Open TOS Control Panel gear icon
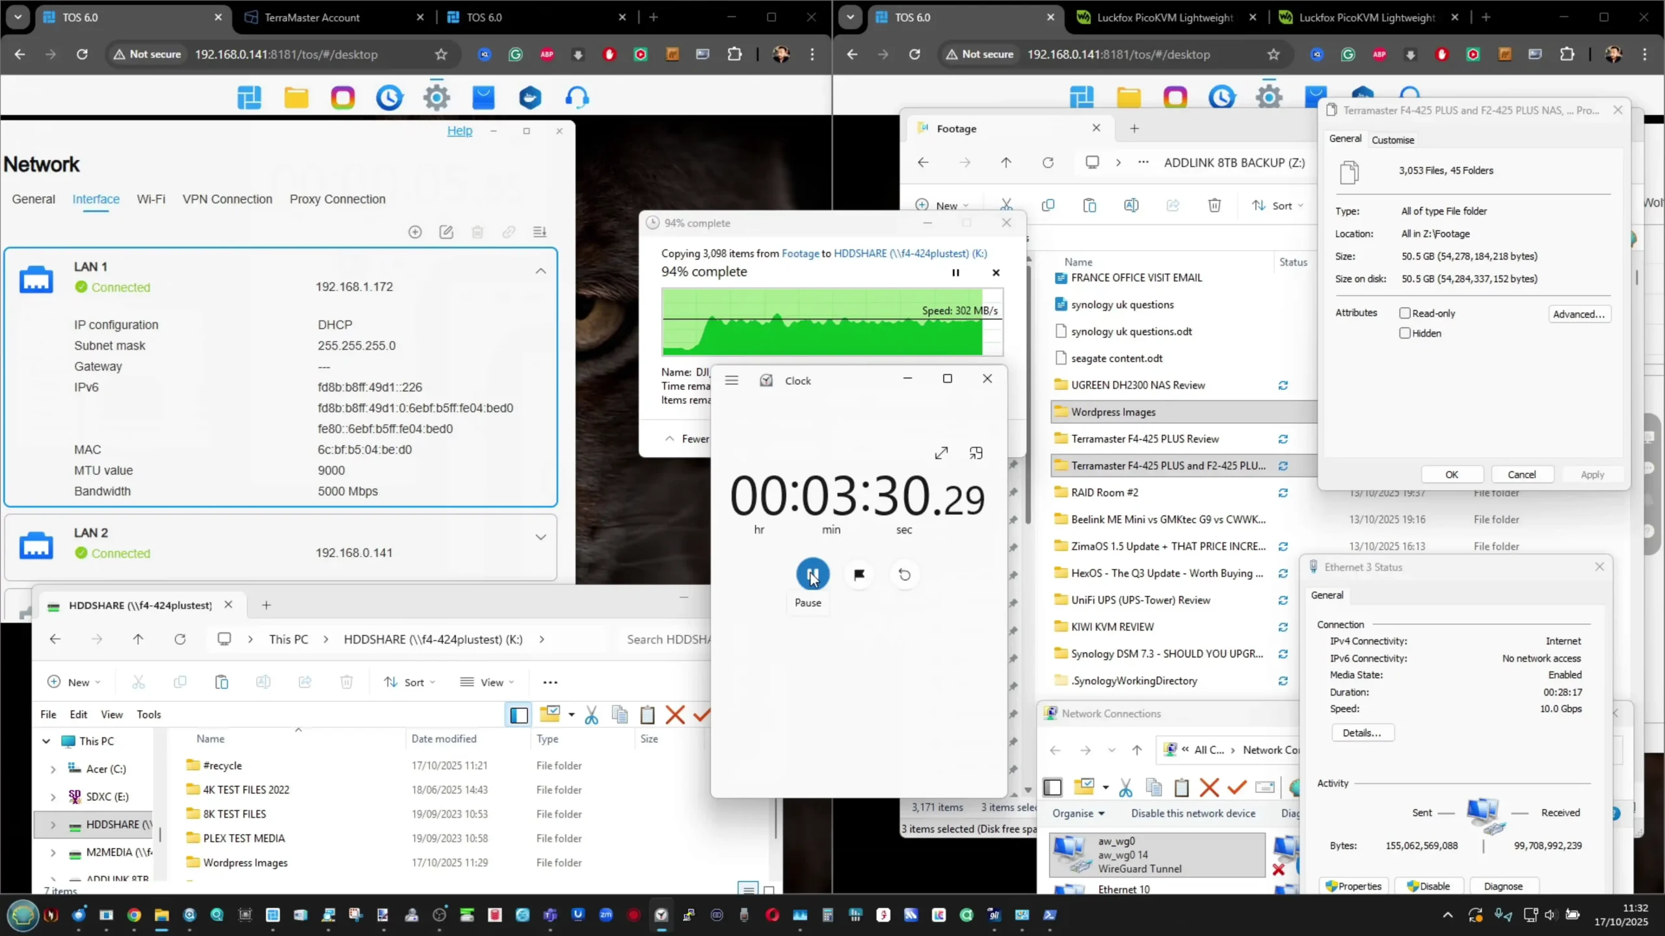 coord(436,98)
